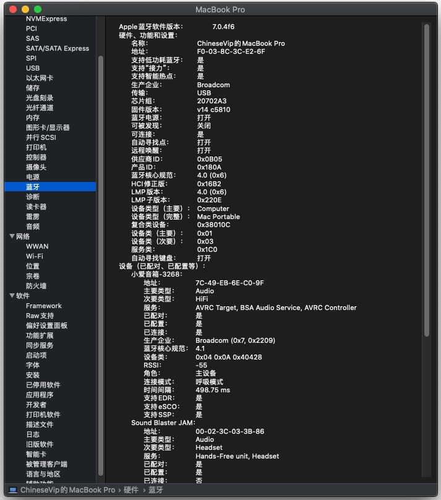Select 日志 in the sidebar
Image resolution: width=441 pixels, height=500 pixels.
pyautogui.click(x=33, y=434)
